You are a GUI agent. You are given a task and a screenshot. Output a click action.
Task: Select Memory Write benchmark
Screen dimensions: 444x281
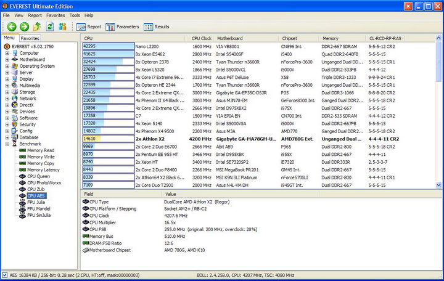(x=41, y=157)
